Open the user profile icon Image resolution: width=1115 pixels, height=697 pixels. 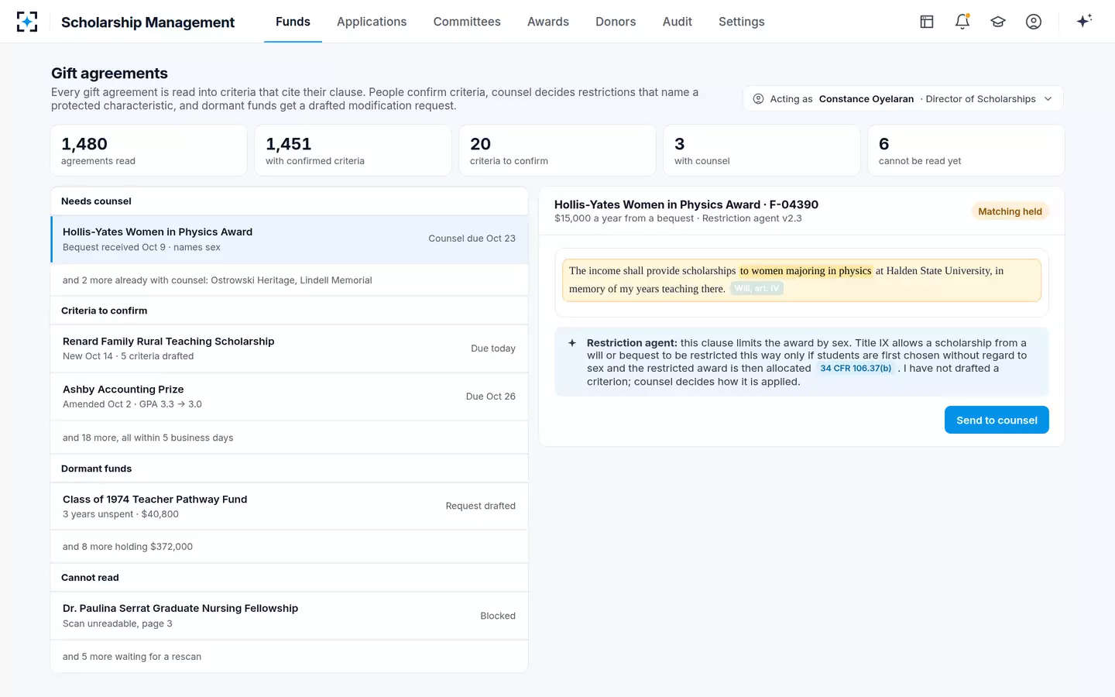(x=1034, y=22)
